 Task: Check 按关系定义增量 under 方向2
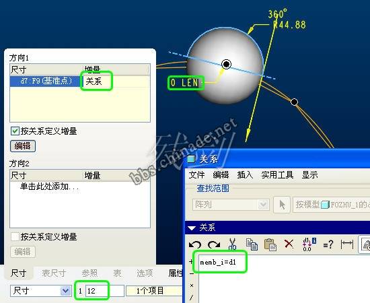(15, 236)
